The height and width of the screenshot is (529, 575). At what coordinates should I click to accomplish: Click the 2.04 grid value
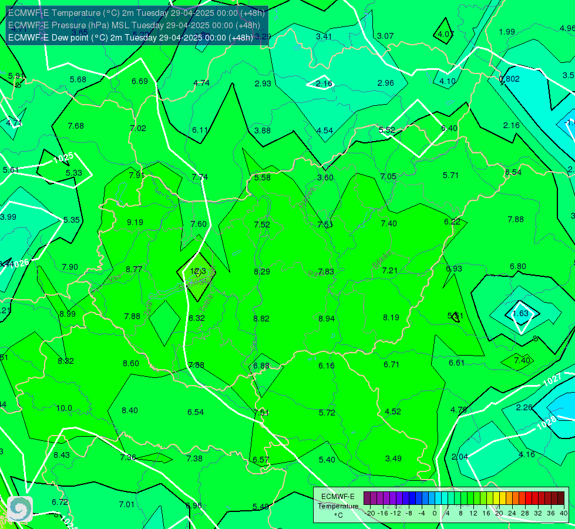(459, 456)
